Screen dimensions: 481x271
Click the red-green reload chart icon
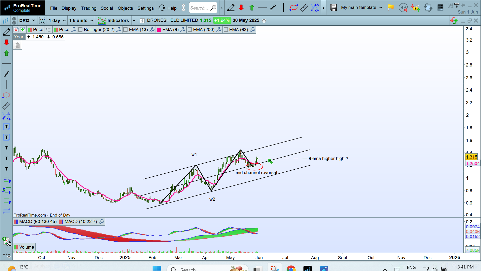(x=454, y=21)
